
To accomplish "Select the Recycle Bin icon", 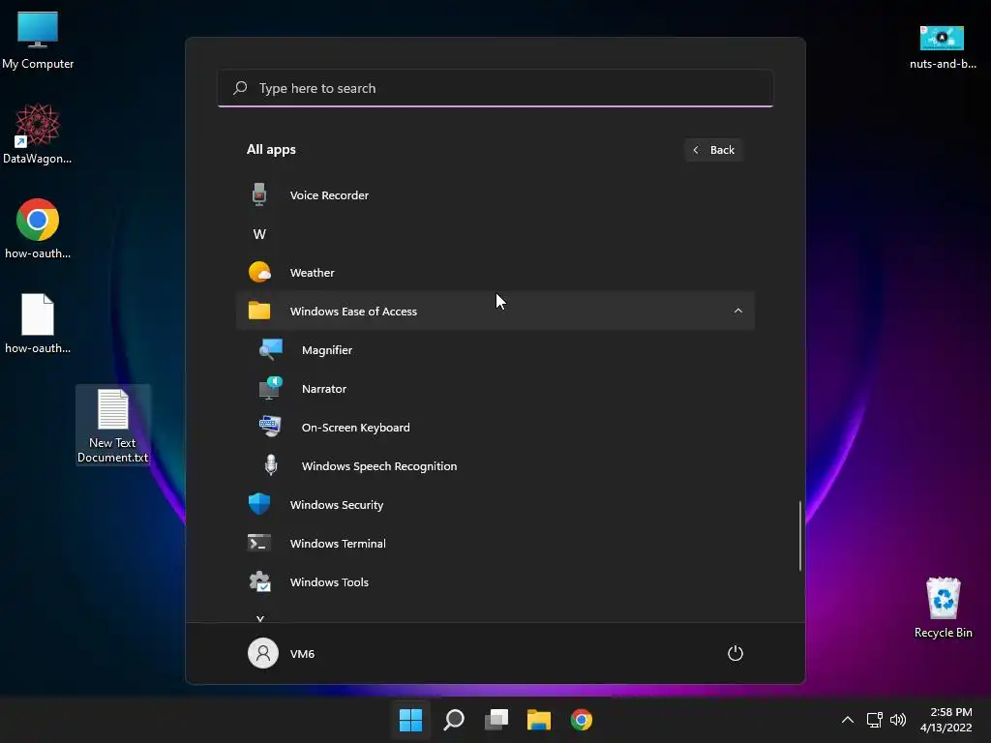I will tap(943, 608).
